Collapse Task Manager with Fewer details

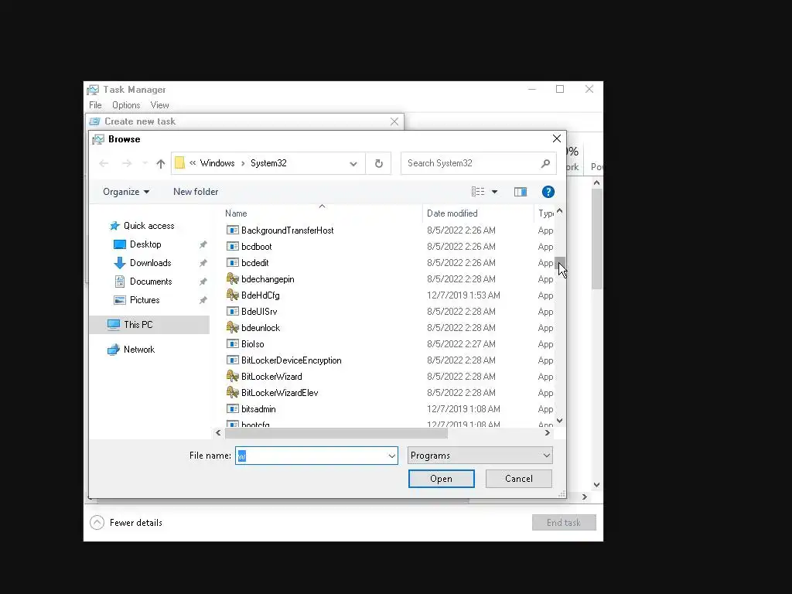[x=126, y=523]
